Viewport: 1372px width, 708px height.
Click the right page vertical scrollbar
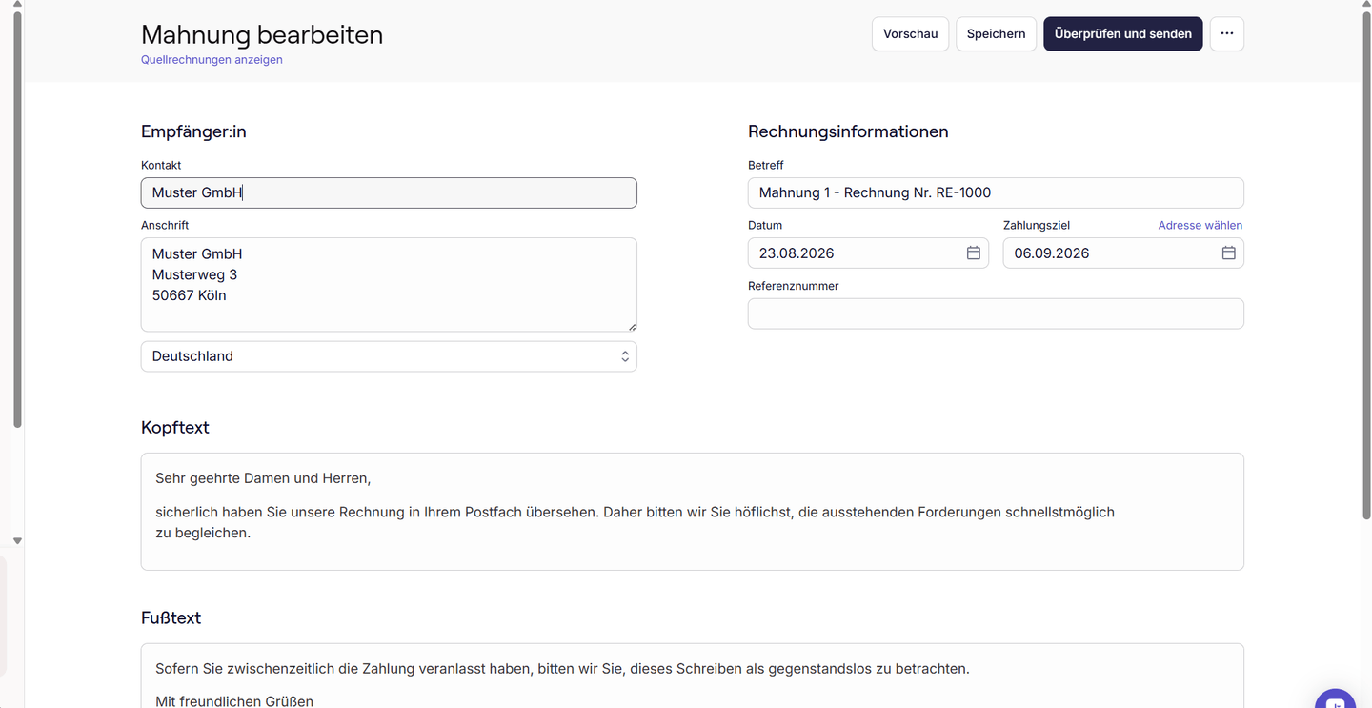[x=1367, y=267]
